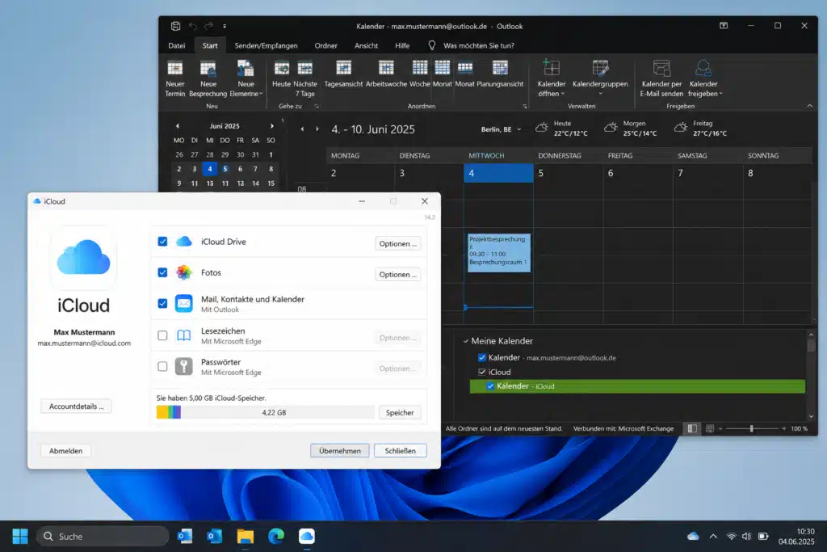
Task: Jump to Heute in Outlook calendar ribbon
Action: click(x=281, y=74)
